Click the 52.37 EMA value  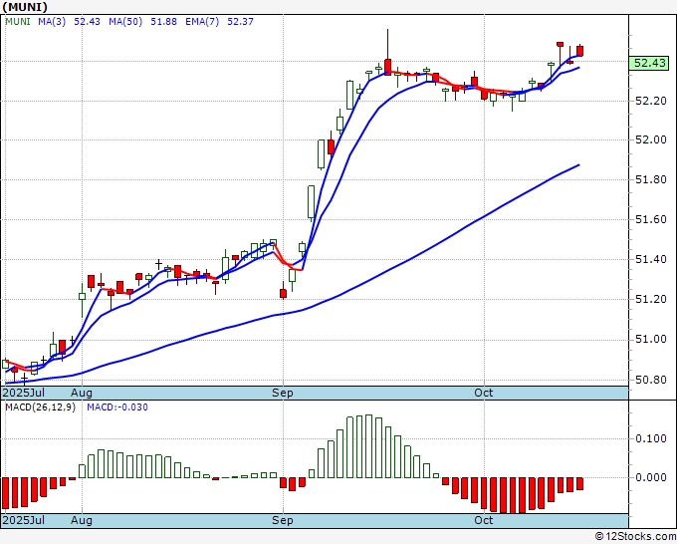(x=241, y=21)
